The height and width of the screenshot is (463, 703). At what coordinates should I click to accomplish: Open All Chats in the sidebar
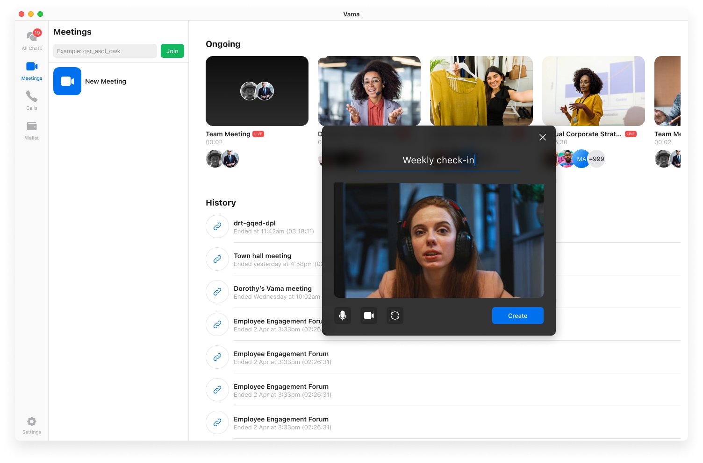[32, 40]
